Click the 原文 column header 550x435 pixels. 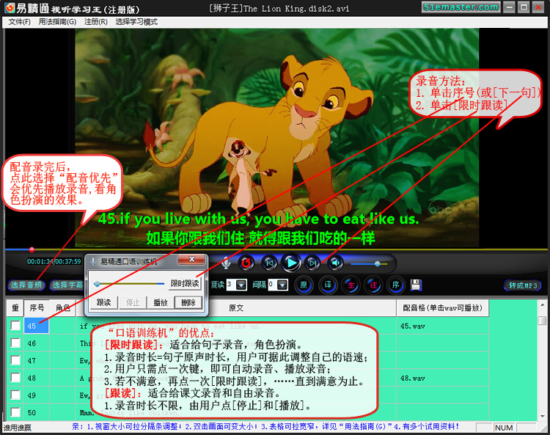(x=235, y=308)
